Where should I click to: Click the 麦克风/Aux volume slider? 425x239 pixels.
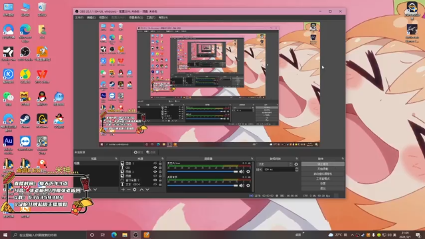[203, 171]
